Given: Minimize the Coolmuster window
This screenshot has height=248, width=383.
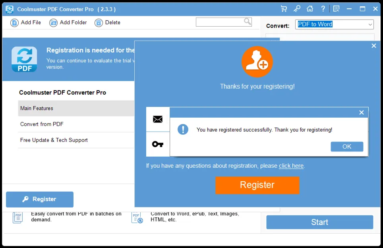Looking at the screenshot, I should 349,9.
